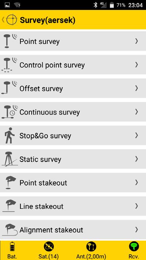
Task: Tap the Point stakeout flag icon
Action: coord(11,183)
